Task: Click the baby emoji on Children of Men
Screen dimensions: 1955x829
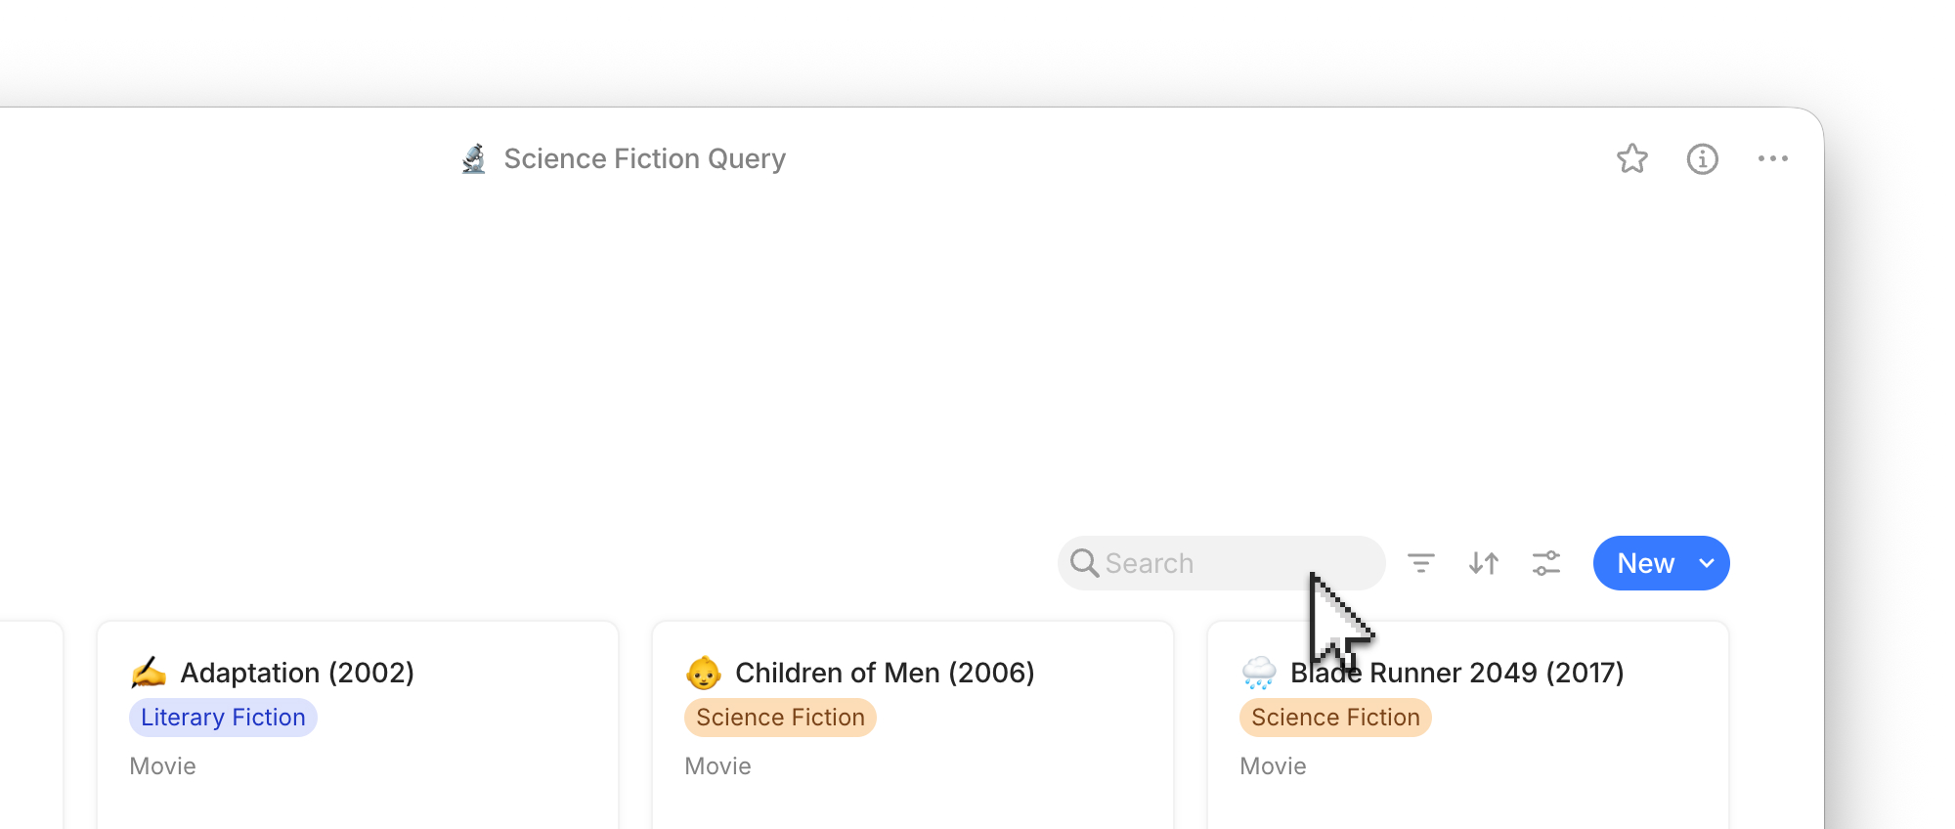Action: [x=704, y=673]
